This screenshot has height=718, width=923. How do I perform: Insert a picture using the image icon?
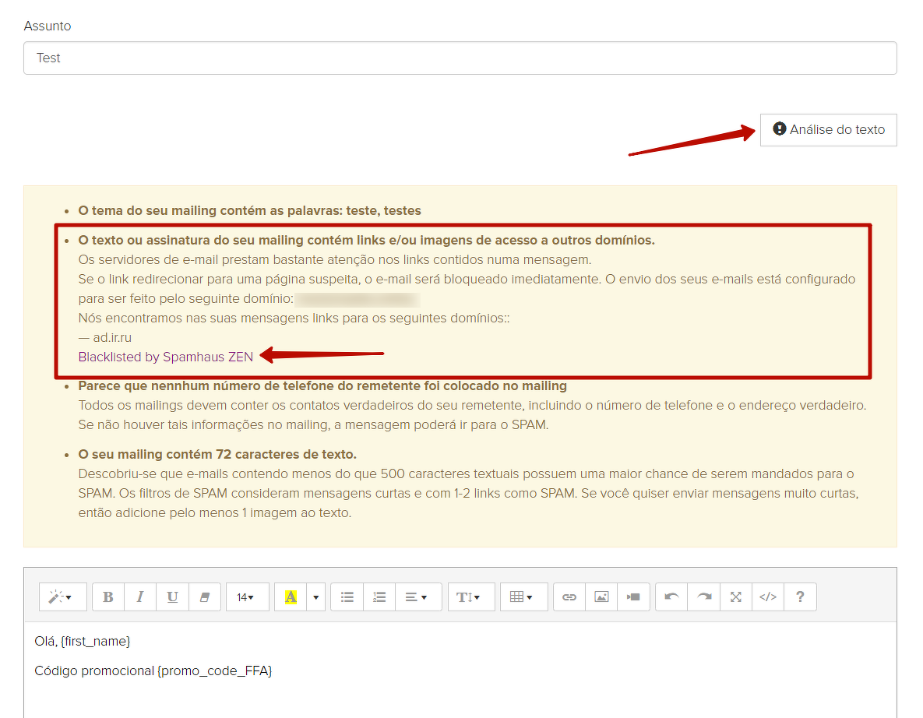(601, 597)
